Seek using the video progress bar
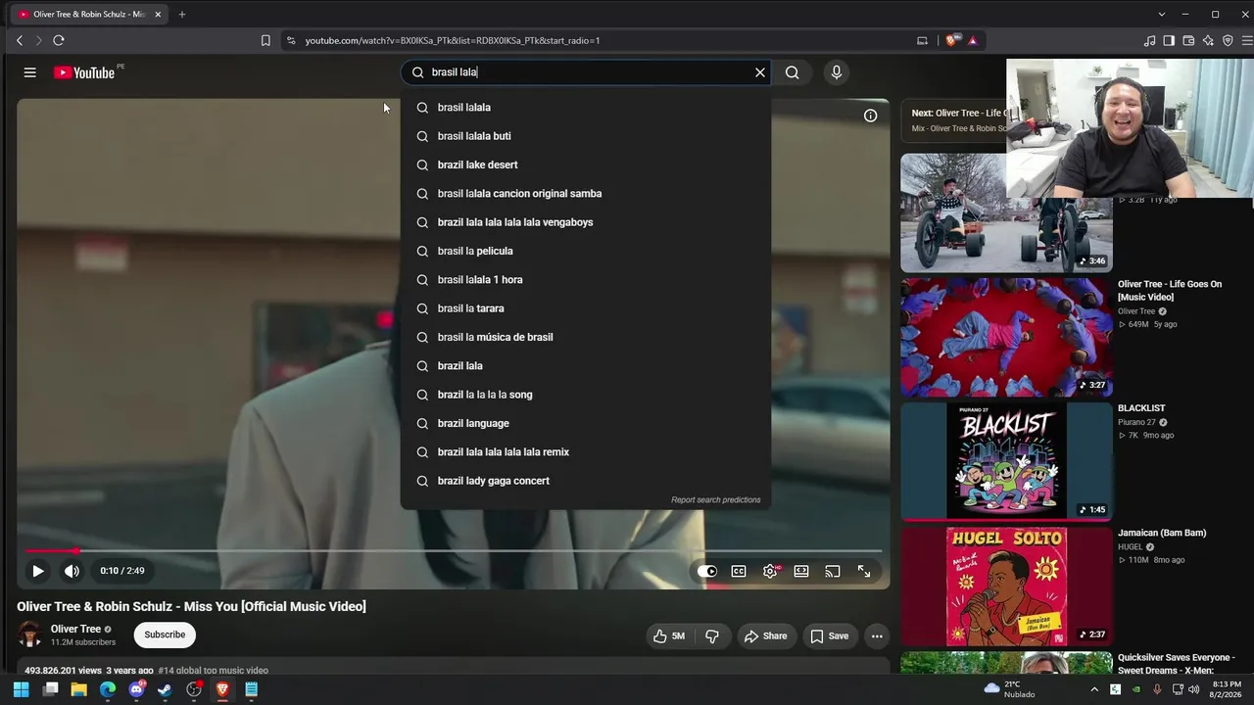The image size is (1254, 705). coord(453,551)
